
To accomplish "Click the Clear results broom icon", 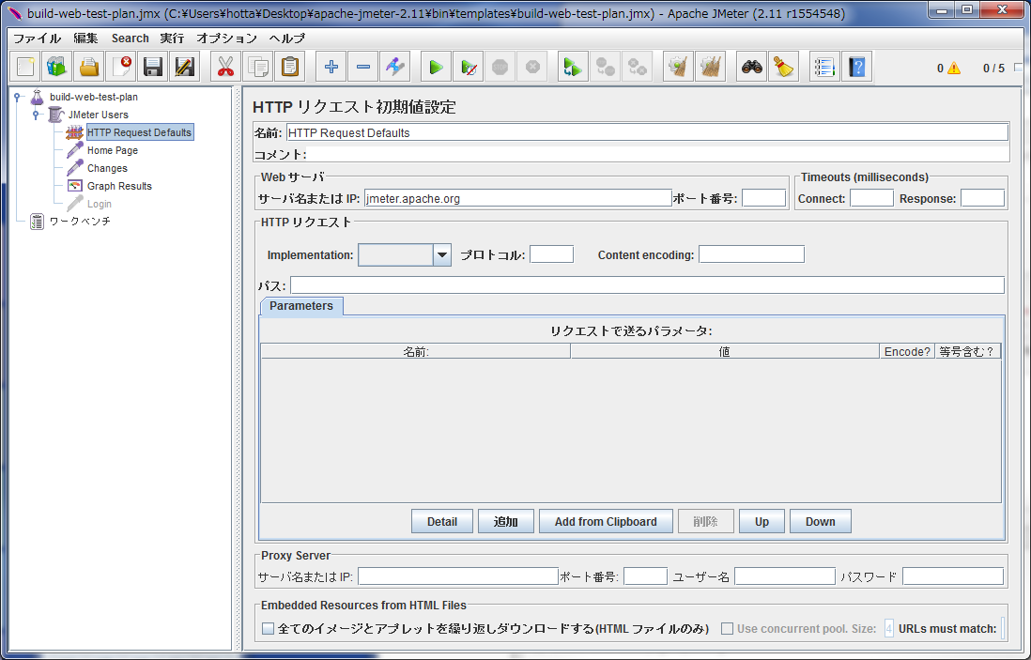I will click(x=678, y=67).
